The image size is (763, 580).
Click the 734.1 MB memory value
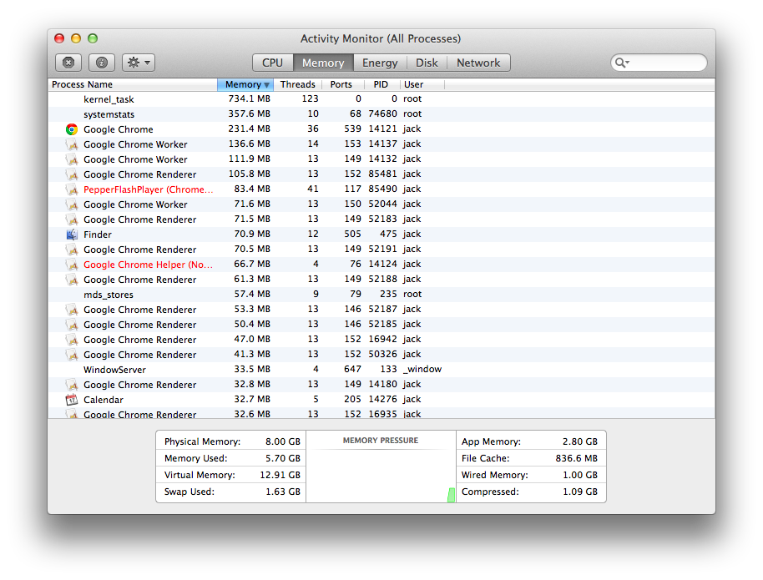pyautogui.click(x=249, y=98)
